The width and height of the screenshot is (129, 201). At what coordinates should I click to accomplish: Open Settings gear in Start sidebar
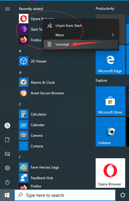tap(7, 168)
